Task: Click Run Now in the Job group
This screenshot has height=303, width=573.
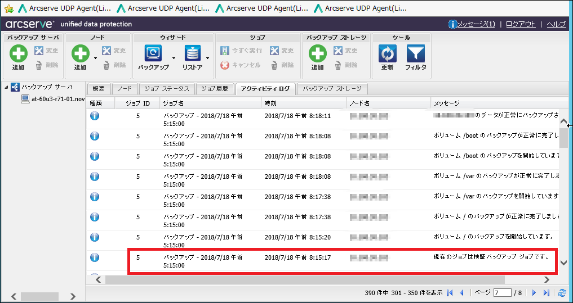Action: [x=241, y=51]
